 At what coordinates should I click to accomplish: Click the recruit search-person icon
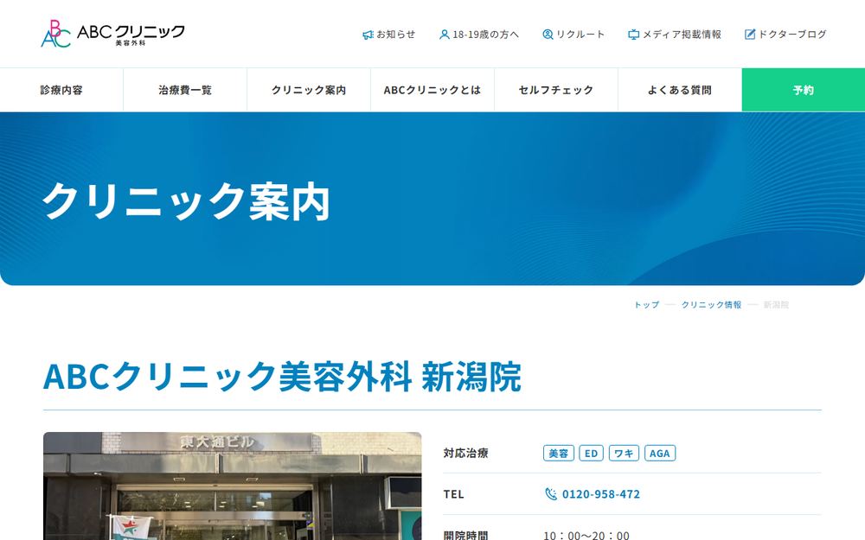548,35
